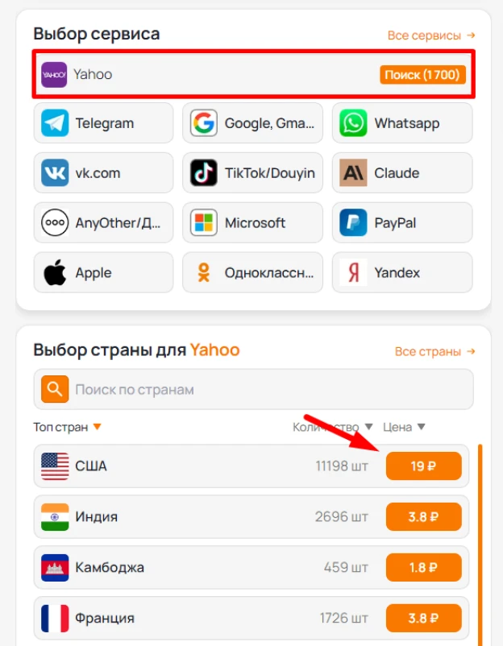Click the orange country search magnifier icon

(55, 389)
